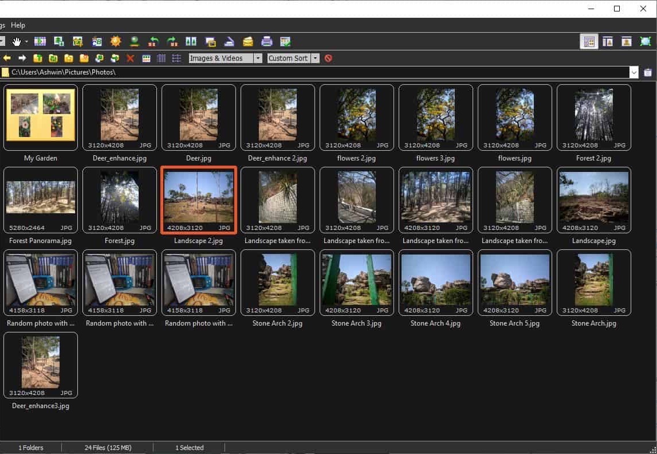Screen dimensions: 657x454
Task: Select the hand pan tool
Action: (17, 41)
